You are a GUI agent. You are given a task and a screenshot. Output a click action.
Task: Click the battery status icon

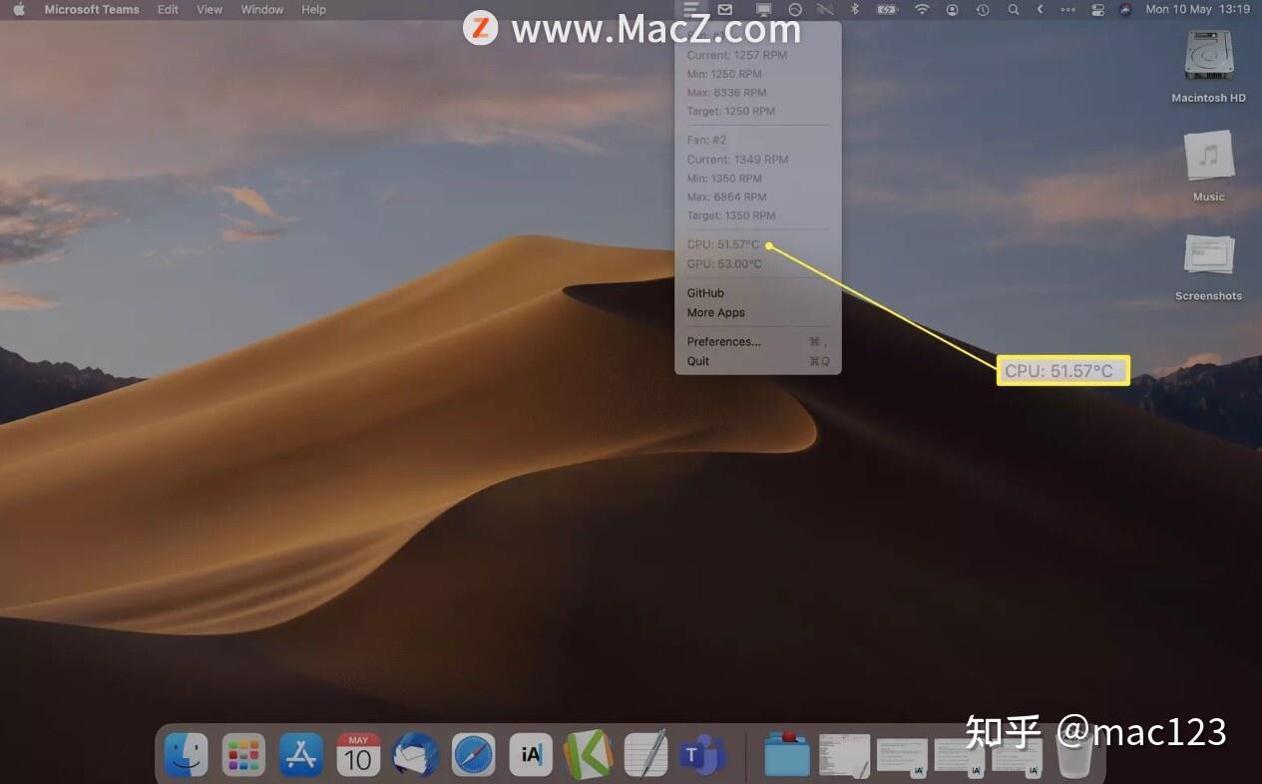point(885,9)
